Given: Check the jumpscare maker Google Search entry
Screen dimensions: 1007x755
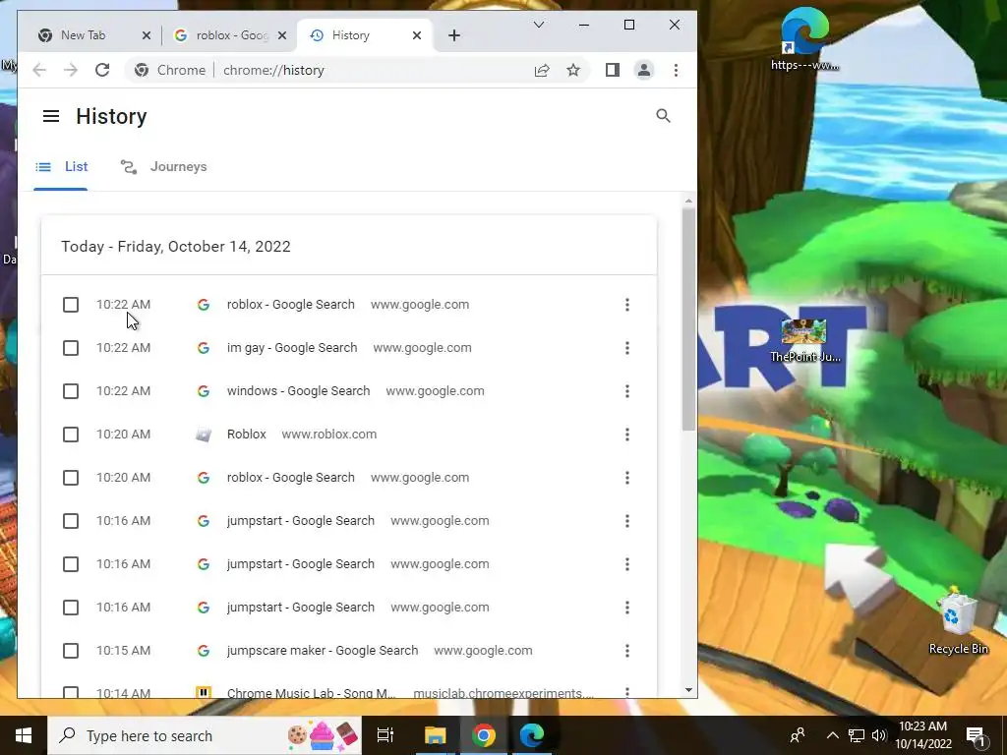Looking at the screenshot, I should (71, 651).
